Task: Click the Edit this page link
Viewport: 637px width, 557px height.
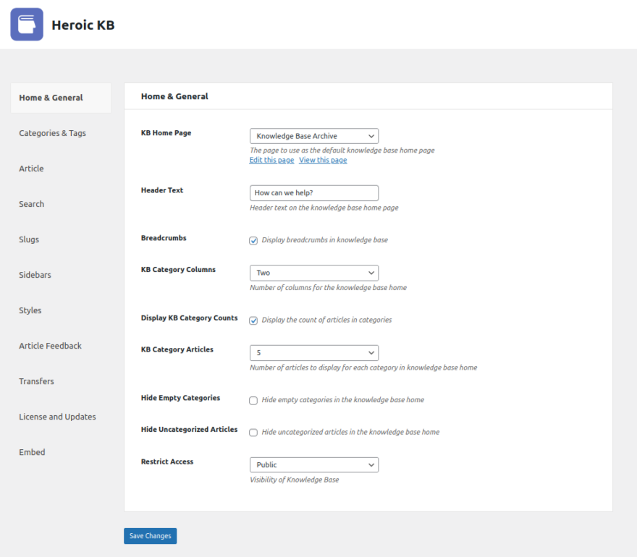Action: [271, 160]
